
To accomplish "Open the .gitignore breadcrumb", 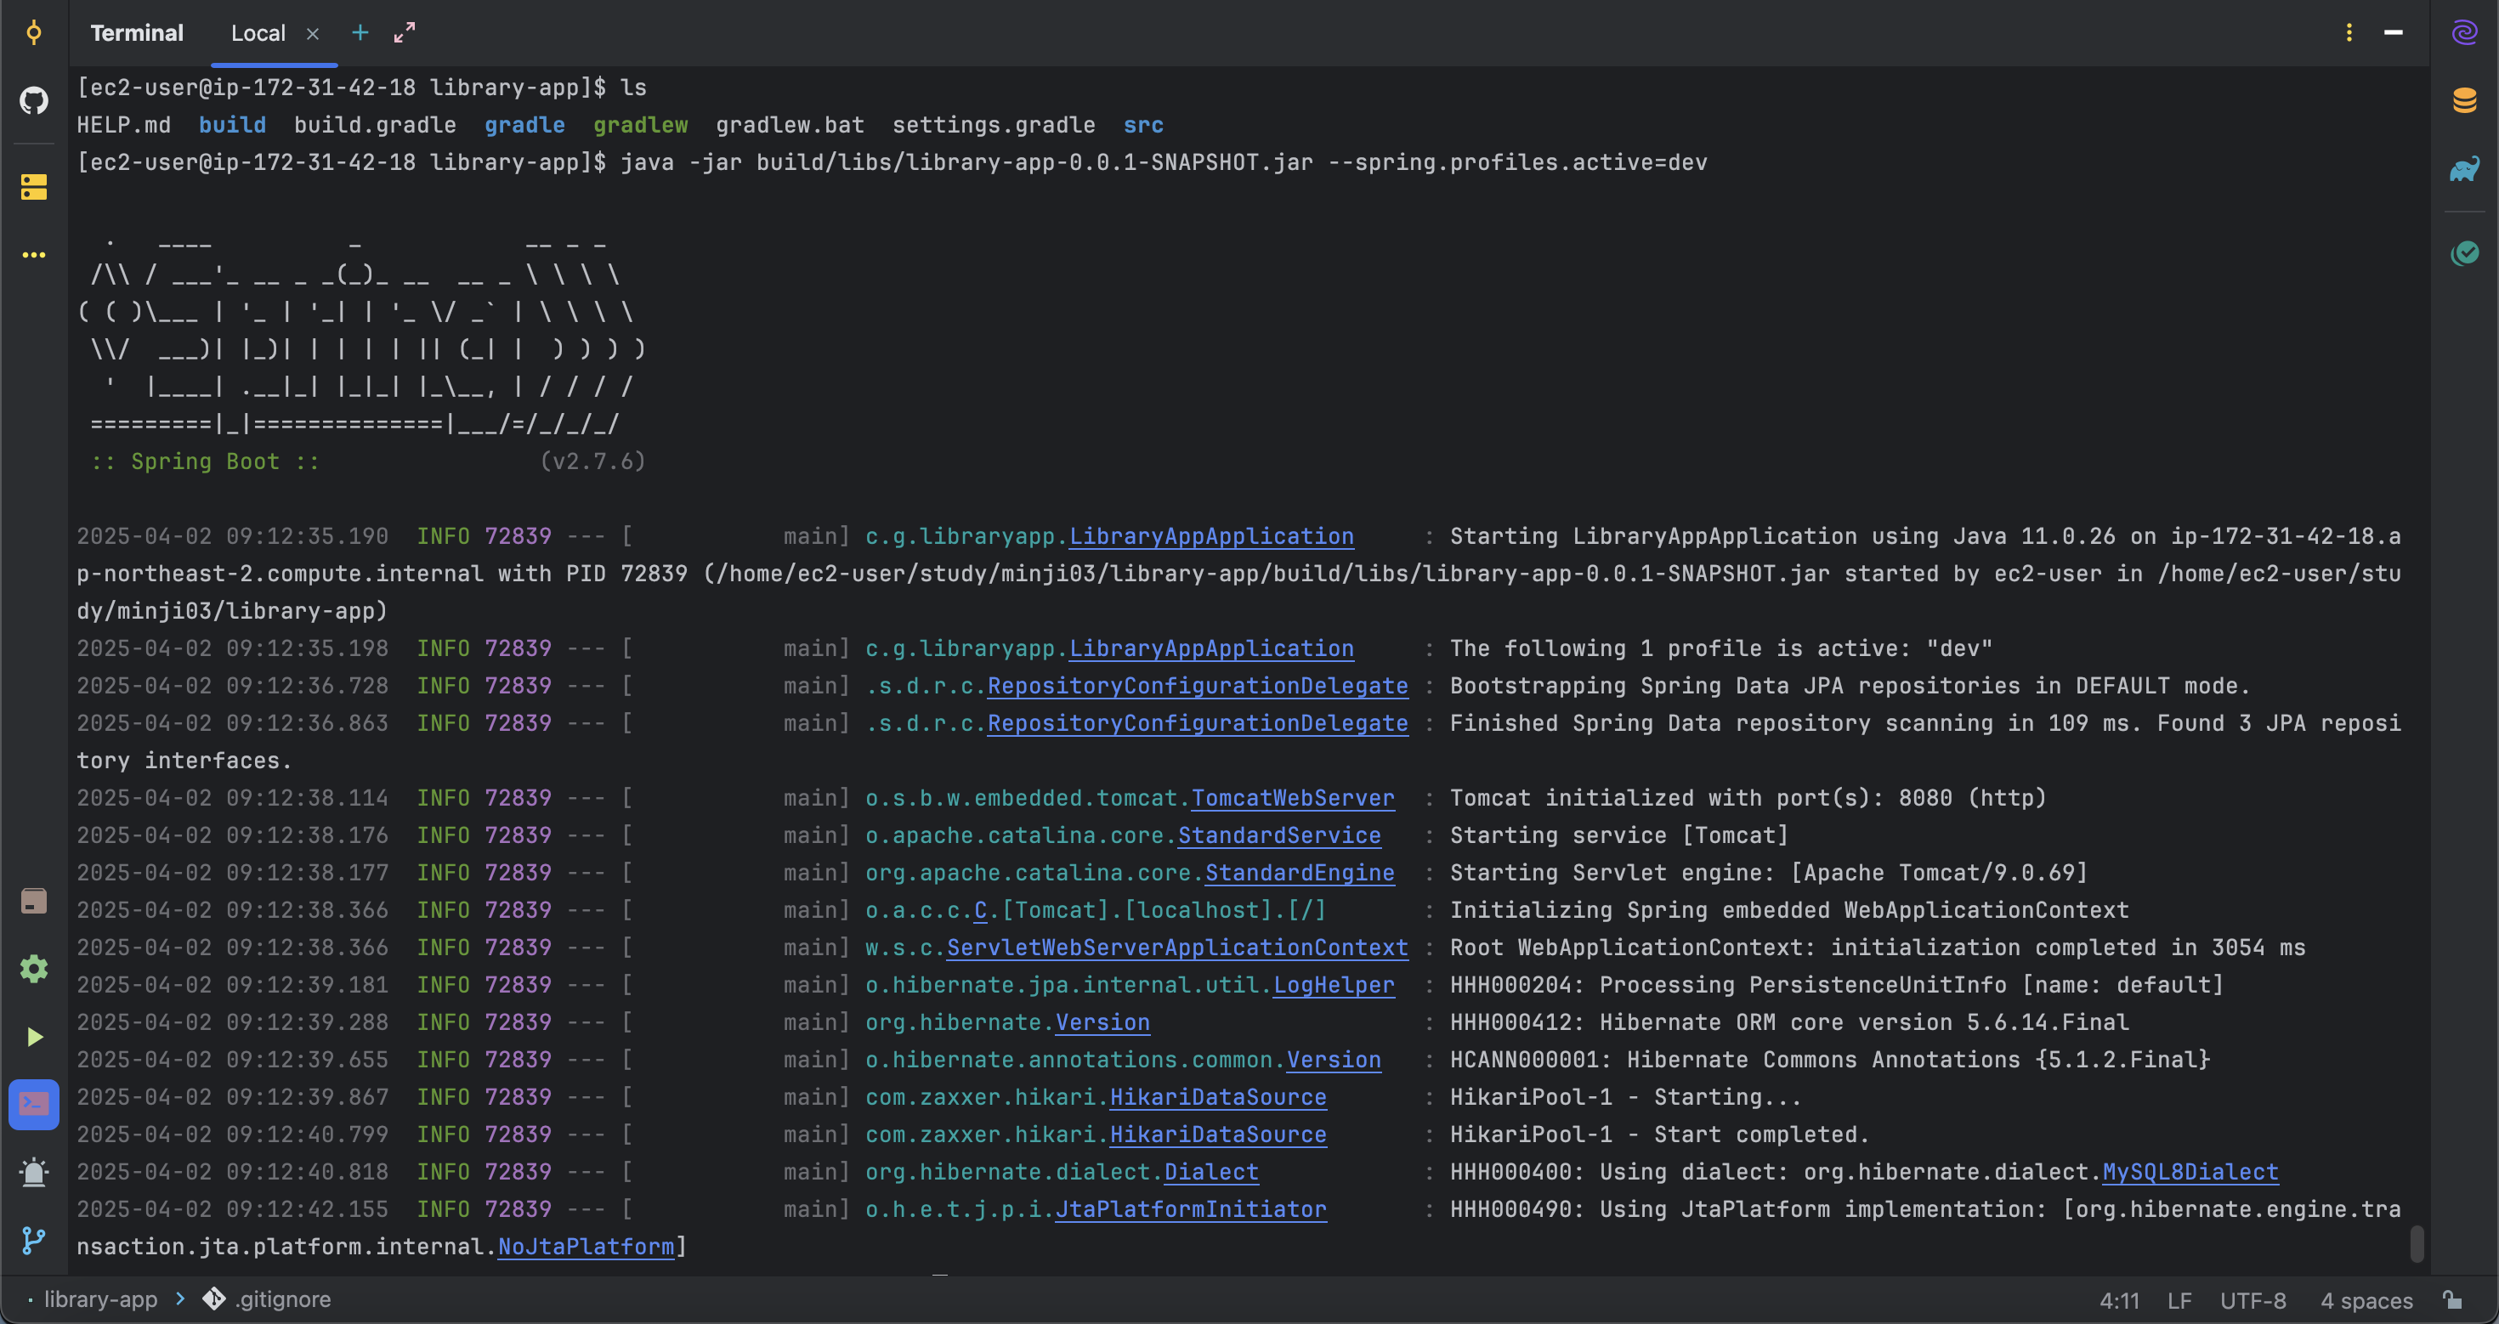I will point(267,1299).
